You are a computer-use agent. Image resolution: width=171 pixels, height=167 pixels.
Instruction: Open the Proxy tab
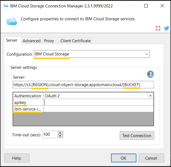click(x=49, y=41)
